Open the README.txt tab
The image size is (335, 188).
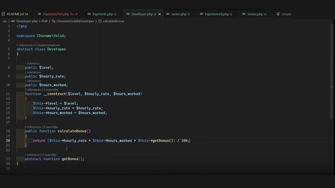(17, 14)
